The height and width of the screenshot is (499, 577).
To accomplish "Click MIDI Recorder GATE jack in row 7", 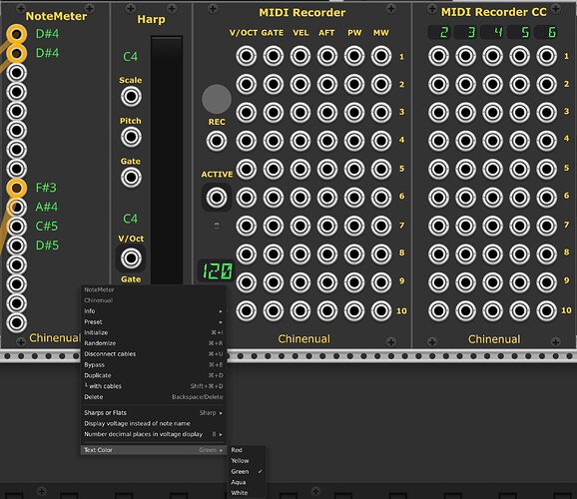I will [274, 226].
